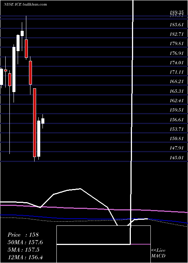Viewport: 188px width, 263px height.
Task: Select the 156.61 price axis label
Action: click(176, 120)
